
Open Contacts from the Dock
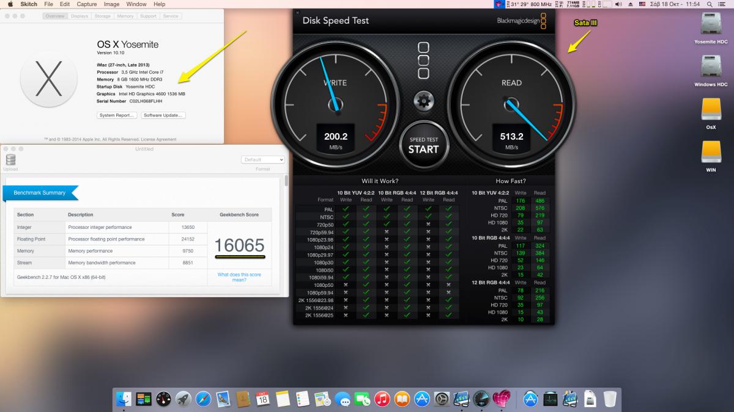243,399
